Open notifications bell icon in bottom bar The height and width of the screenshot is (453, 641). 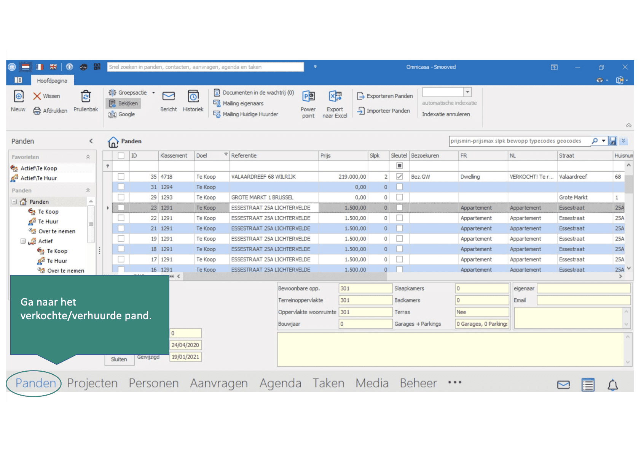click(612, 385)
